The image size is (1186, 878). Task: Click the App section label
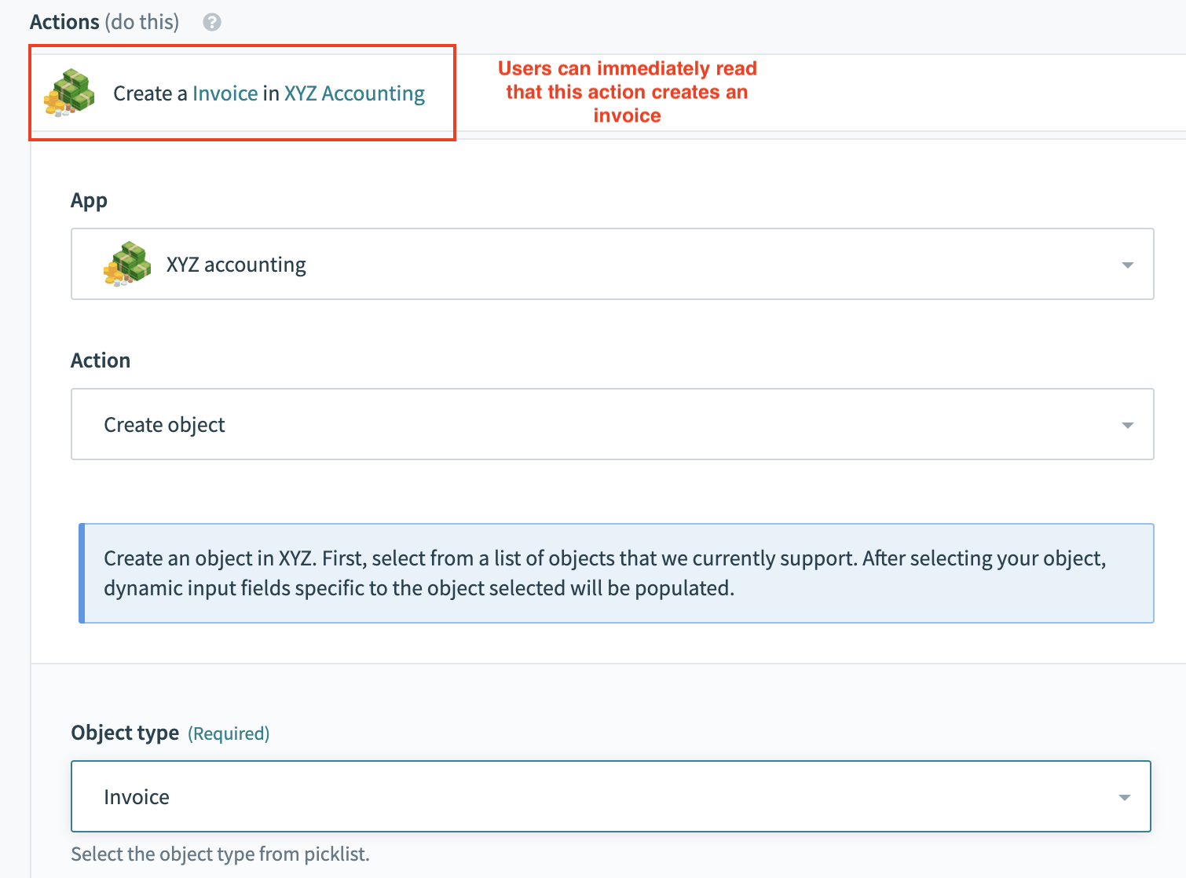(89, 199)
